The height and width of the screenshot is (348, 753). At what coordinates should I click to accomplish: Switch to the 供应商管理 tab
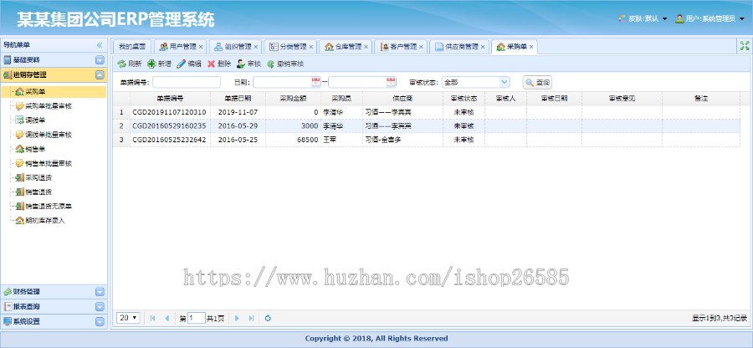(x=461, y=47)
